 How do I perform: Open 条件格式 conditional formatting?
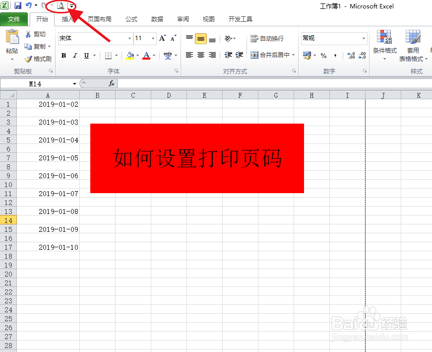[x=384, y=45]
